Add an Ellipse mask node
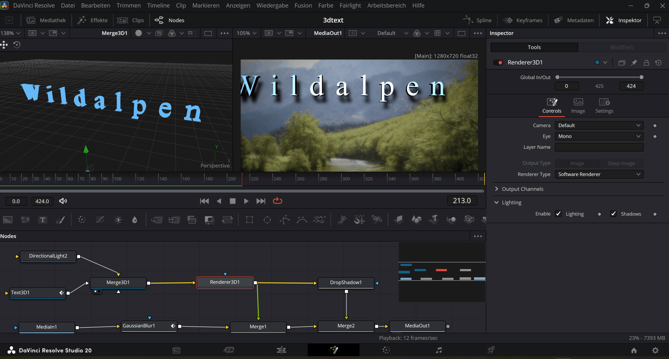This screenshot has width=669, height=359. pyautogui.click(x=267, y=220)
